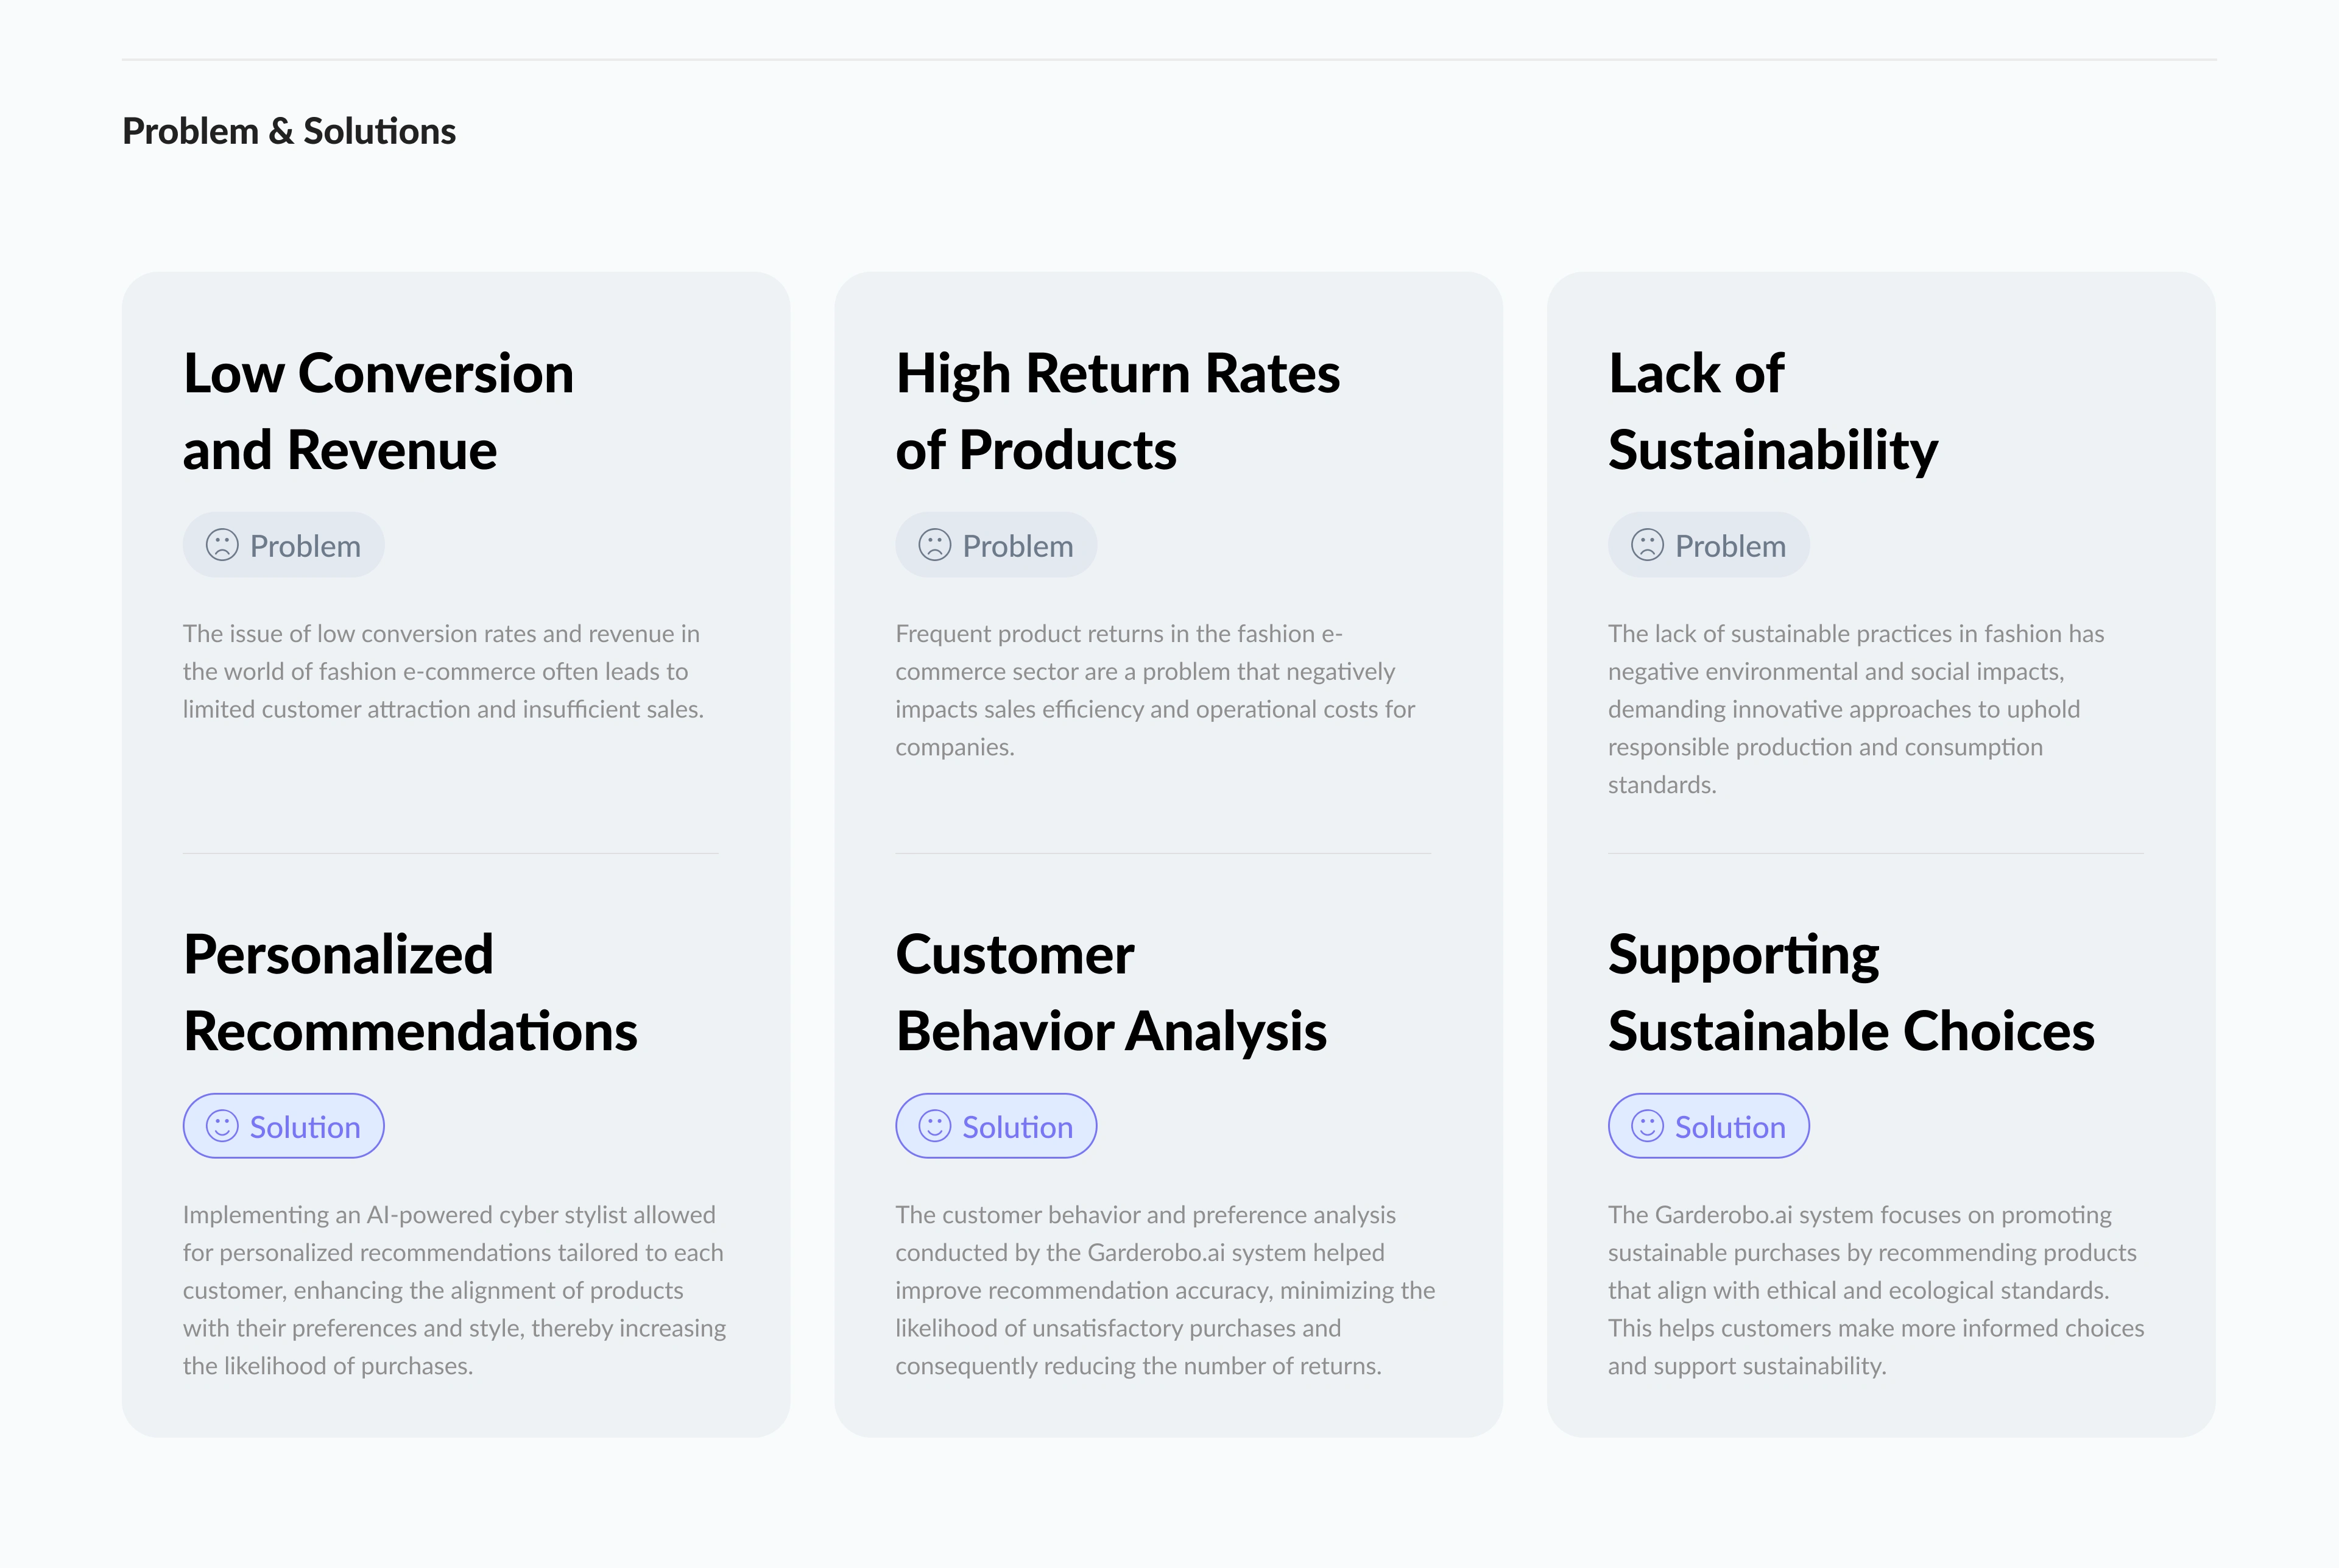
Task: Click the smiley icon under Customer Behavior Analysis
Action: (x=934, y=1126)
